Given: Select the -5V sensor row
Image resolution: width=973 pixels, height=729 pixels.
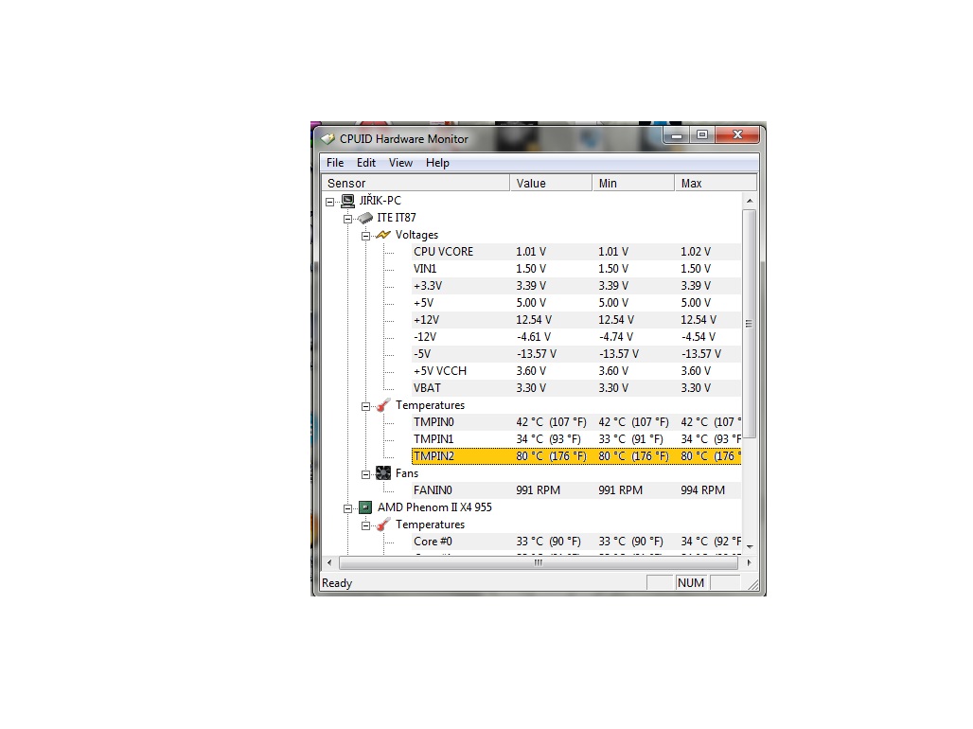Looking at the screenshot, I should pyautogui.click(x=576, y=354).
